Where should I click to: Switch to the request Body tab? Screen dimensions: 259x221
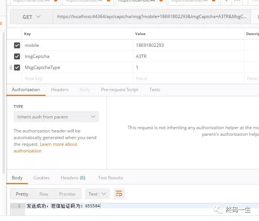click(x=85, y=90)
